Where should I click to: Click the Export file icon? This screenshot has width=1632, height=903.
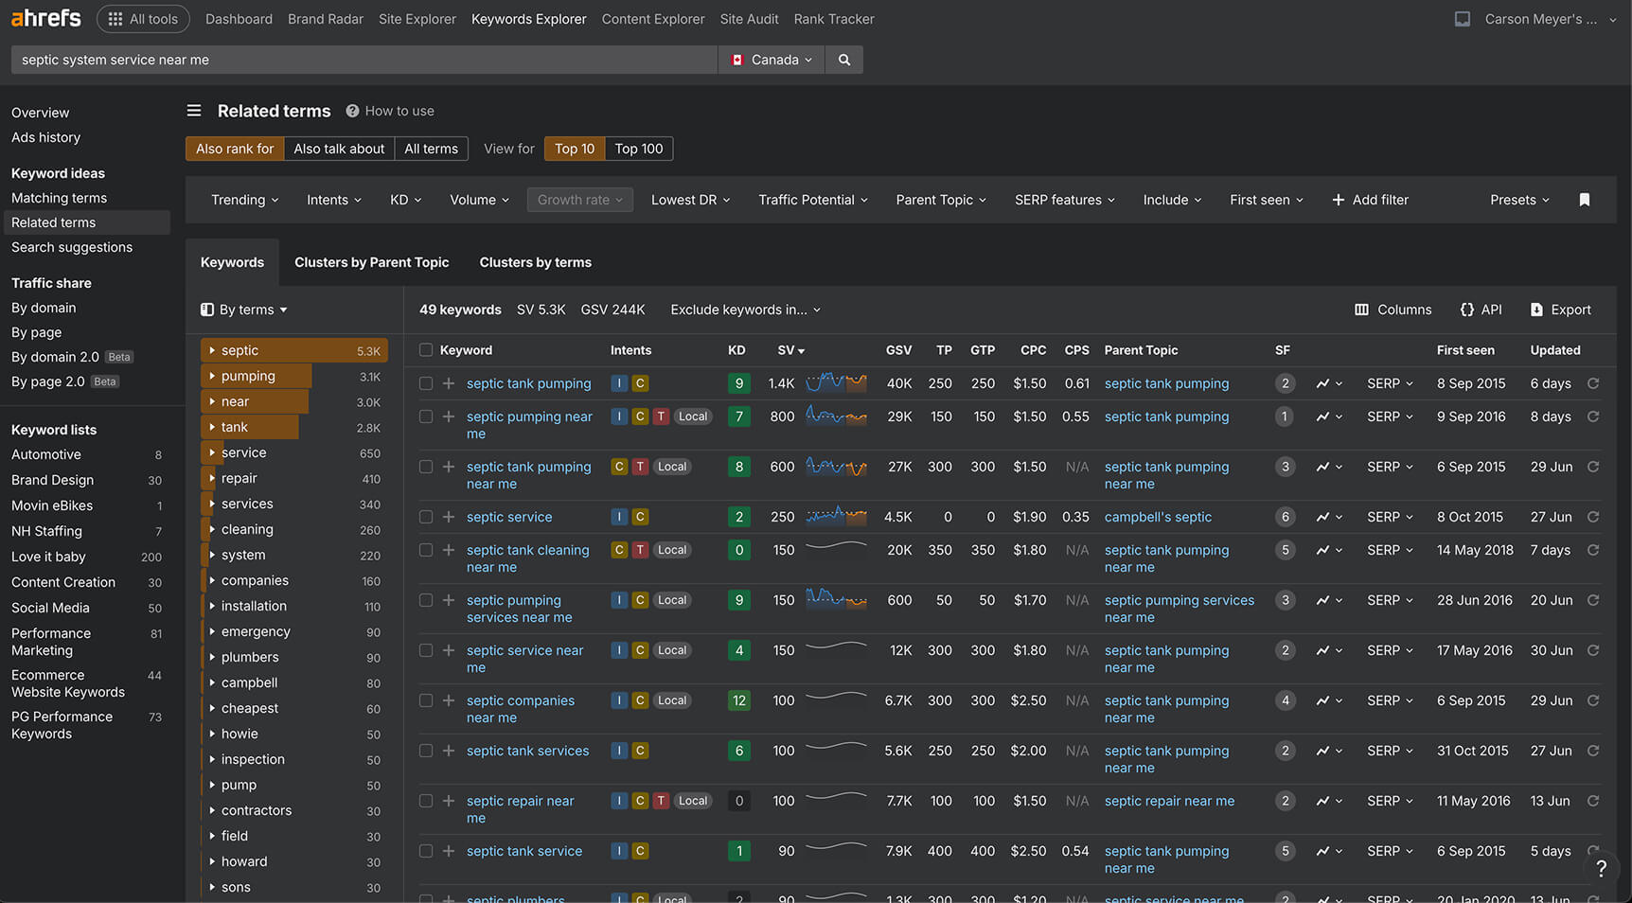point(1535,310)
